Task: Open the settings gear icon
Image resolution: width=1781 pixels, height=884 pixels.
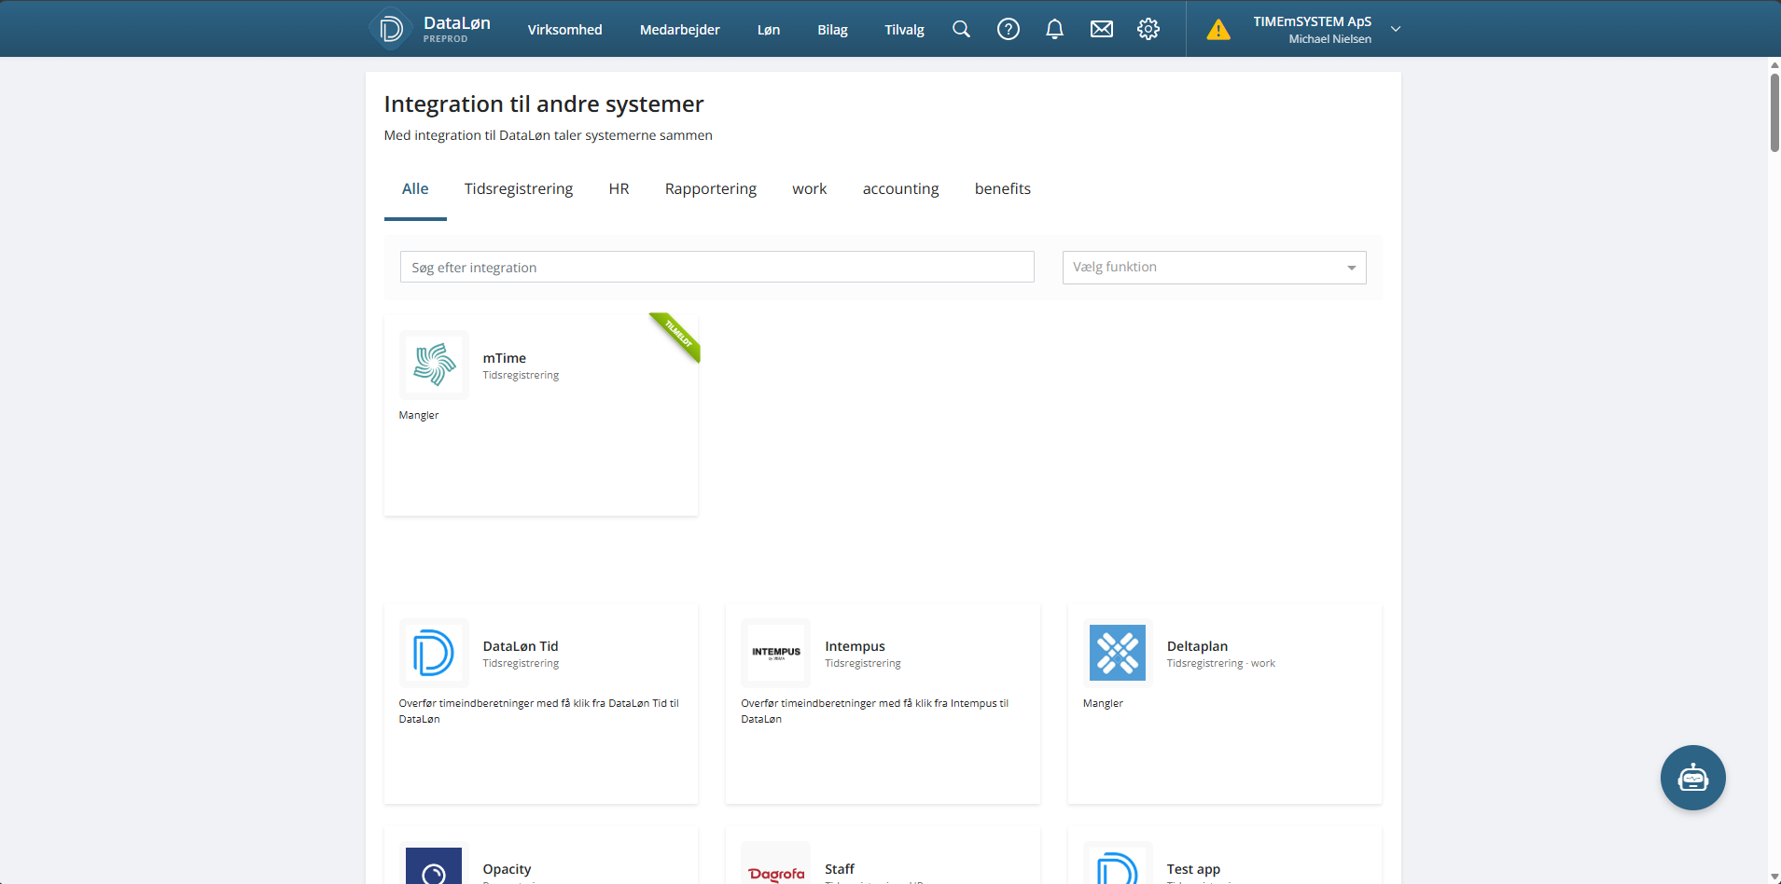Action: (x=1148, y=29)
